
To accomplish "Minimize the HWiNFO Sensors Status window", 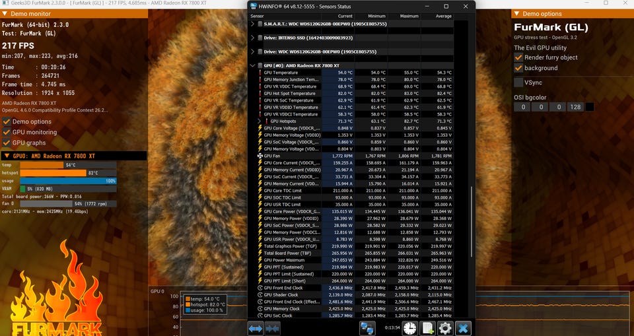I will point(427,7).
